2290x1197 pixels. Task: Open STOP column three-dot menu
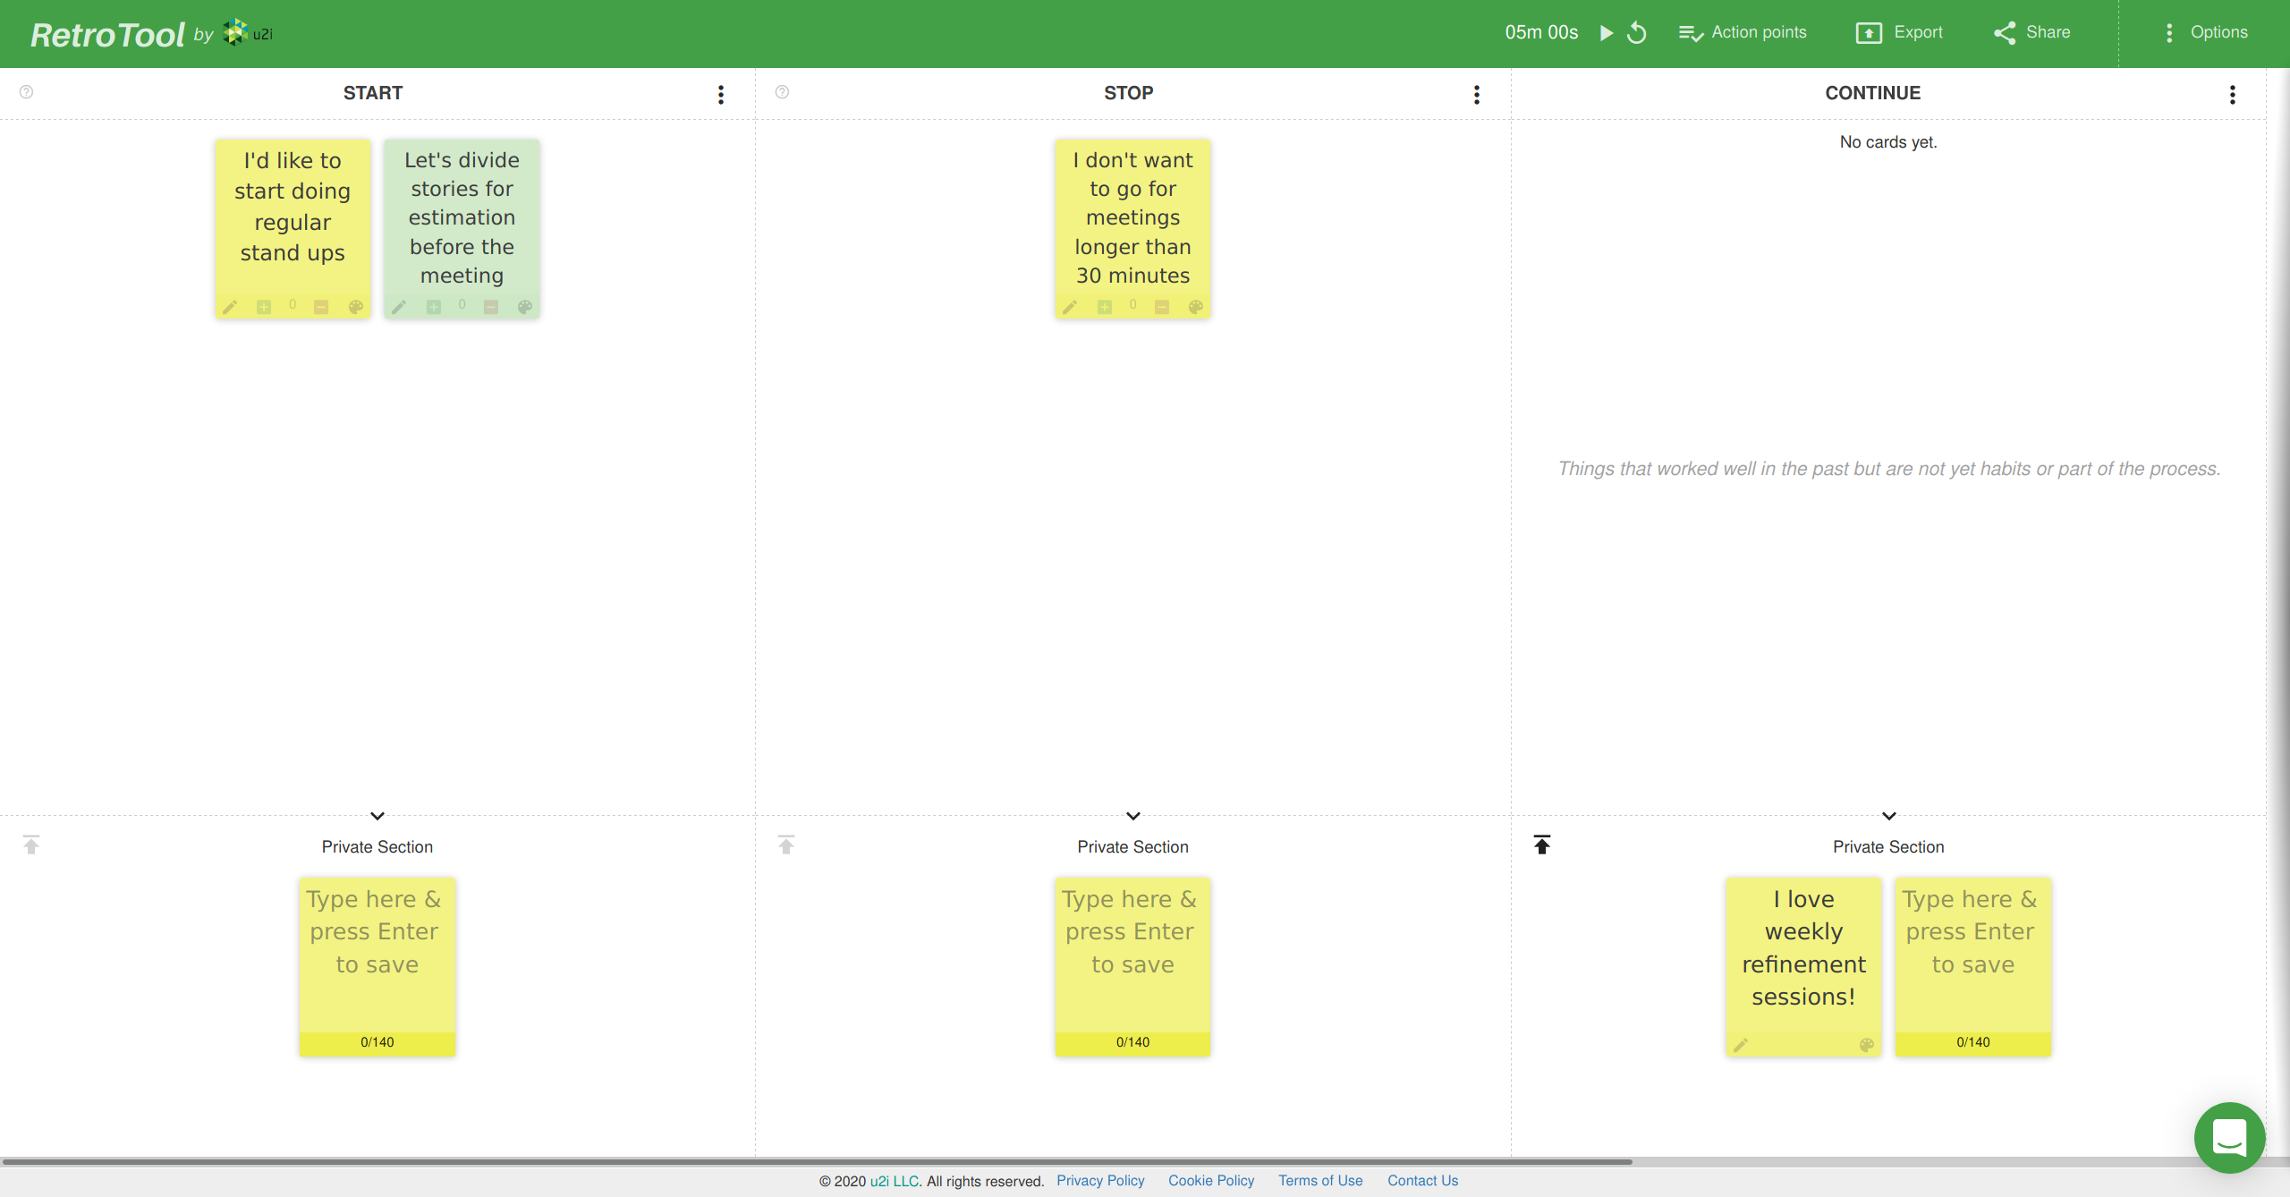[1477, 95]
